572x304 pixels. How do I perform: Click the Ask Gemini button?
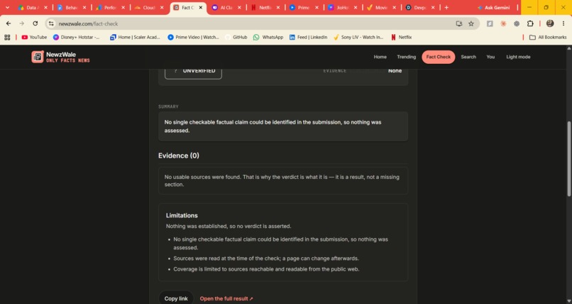[493, 7]
